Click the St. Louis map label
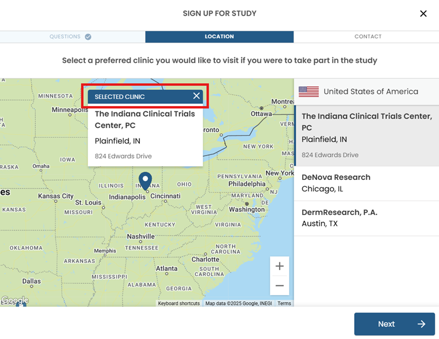The image size is (439, 339). click(x=88, y=202)
